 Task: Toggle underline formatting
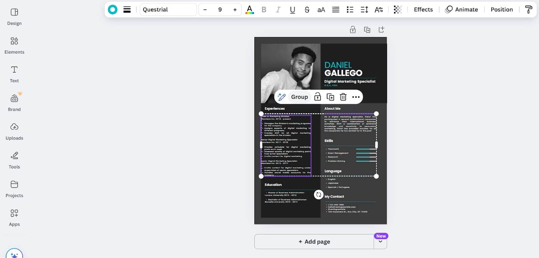point(292,9)
